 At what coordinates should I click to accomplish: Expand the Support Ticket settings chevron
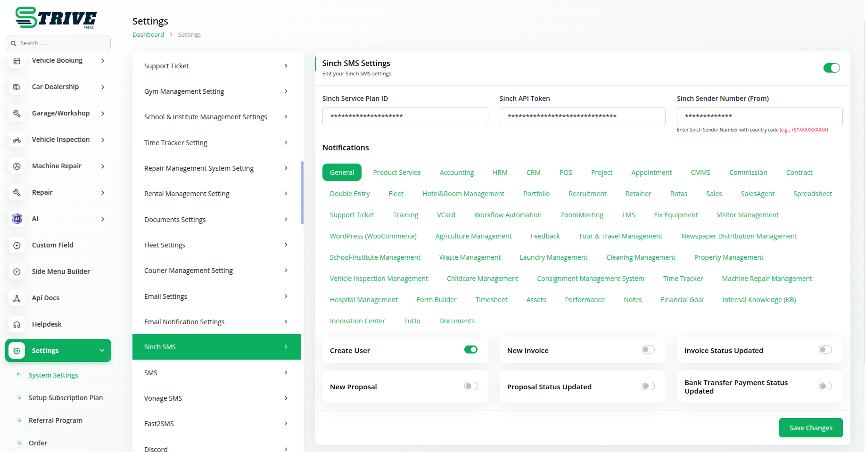286,66
